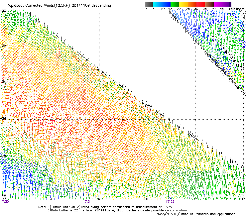246x216 pixels.
Task: Click the '12' longitude label on bottom axis
Action: click(x=195, y=199)
